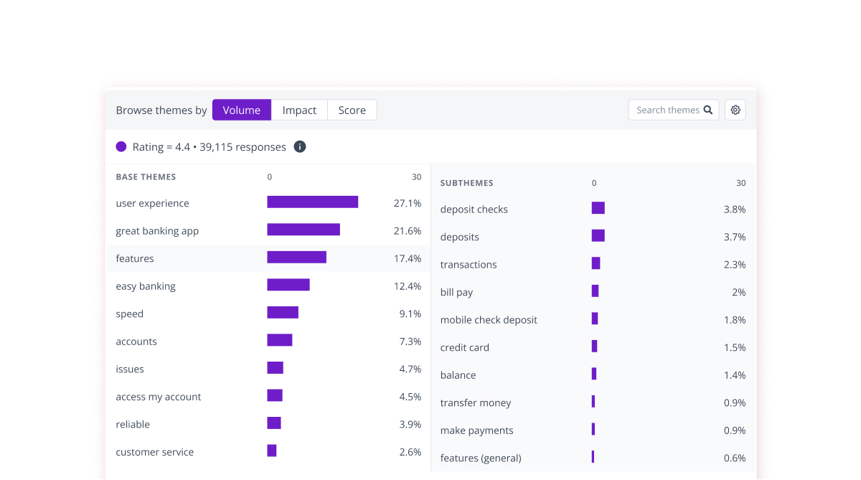Click the speed theme bar
Image resolution: width=861 pixels, height=480 pixels.
tap(283, 312)
